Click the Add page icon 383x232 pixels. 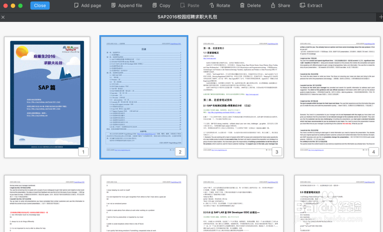(x=76, y=5)
